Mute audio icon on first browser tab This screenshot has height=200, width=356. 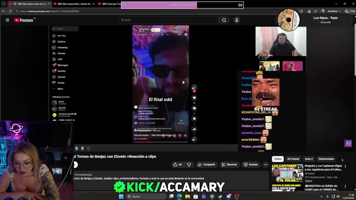pyautogui.click(x=15, y=4)
